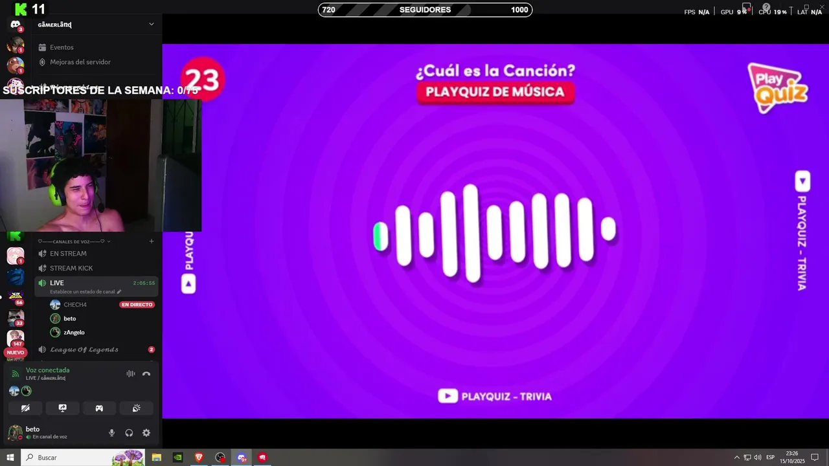Add a channel with plus icon
The image size is (829, 466).
tap(152, 241)
